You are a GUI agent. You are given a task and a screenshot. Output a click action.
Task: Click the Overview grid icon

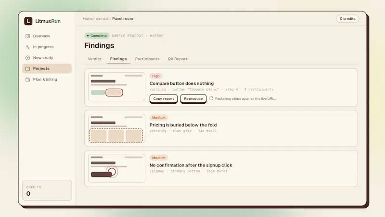click(x=27, y=36)
